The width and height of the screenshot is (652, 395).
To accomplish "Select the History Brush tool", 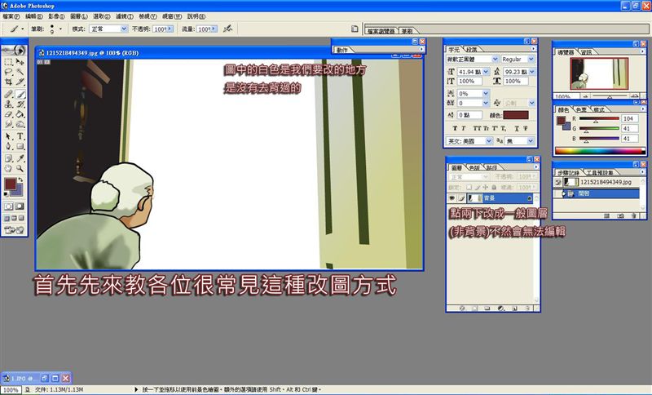I will point(20,104).
